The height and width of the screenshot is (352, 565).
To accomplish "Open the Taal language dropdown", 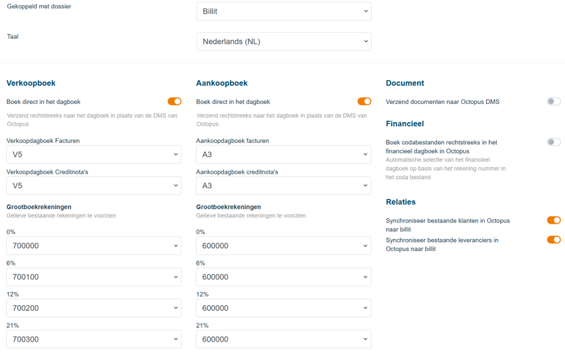I will click(284, 42).
